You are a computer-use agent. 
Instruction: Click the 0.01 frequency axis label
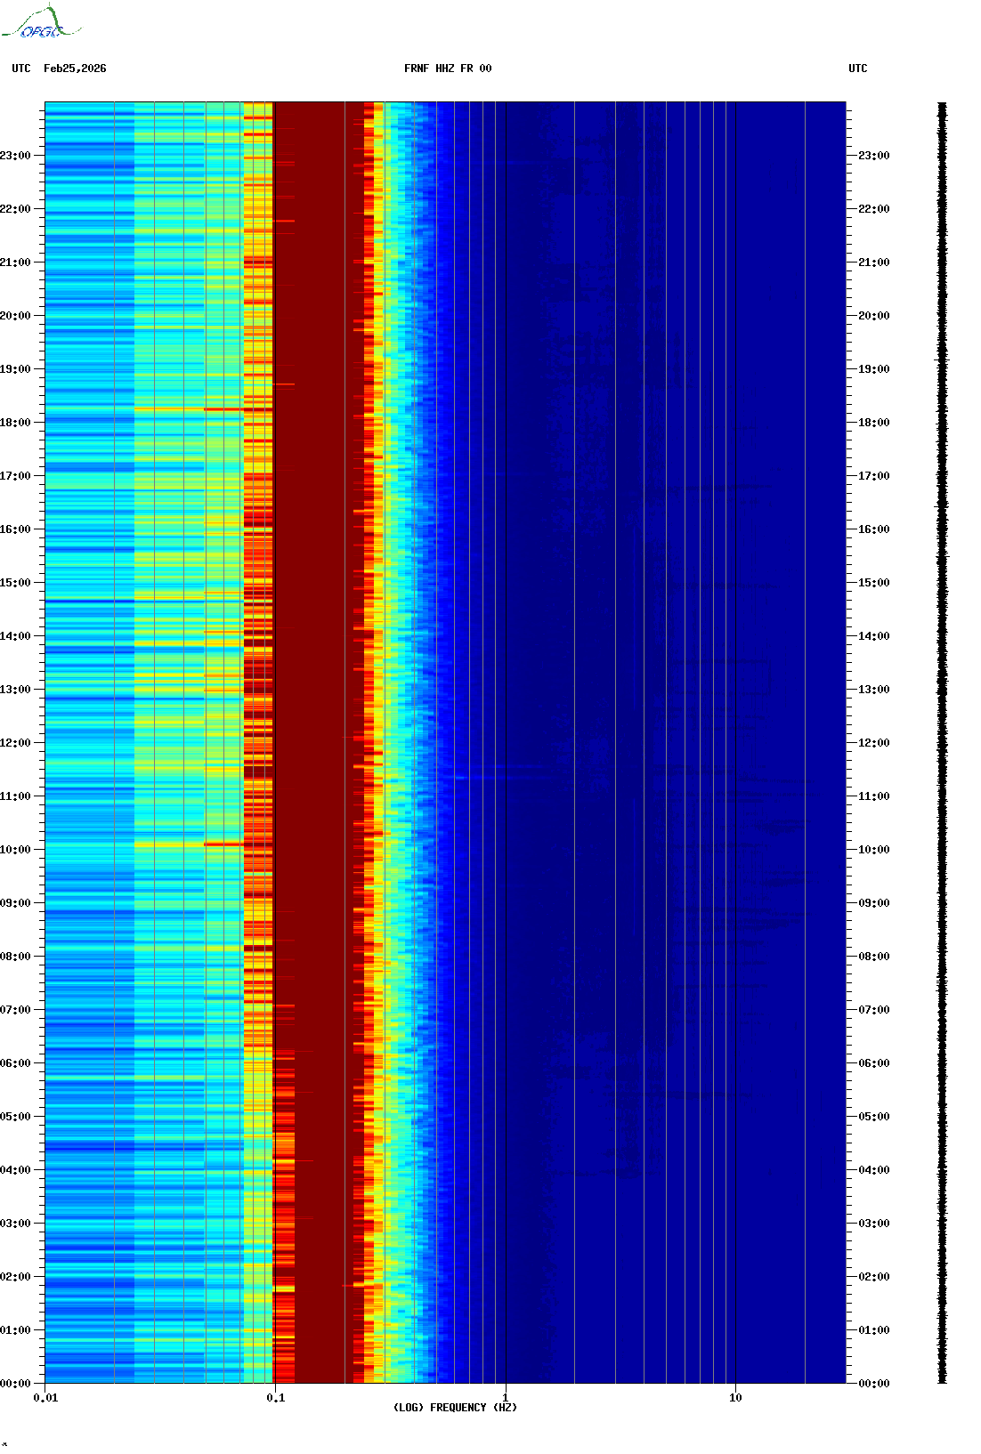(45, 1398)
